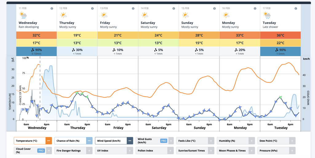Click Tuesday's 36°C maximum temperature cell
This screenshot has height=158, width=315.
tap(280, 35)
